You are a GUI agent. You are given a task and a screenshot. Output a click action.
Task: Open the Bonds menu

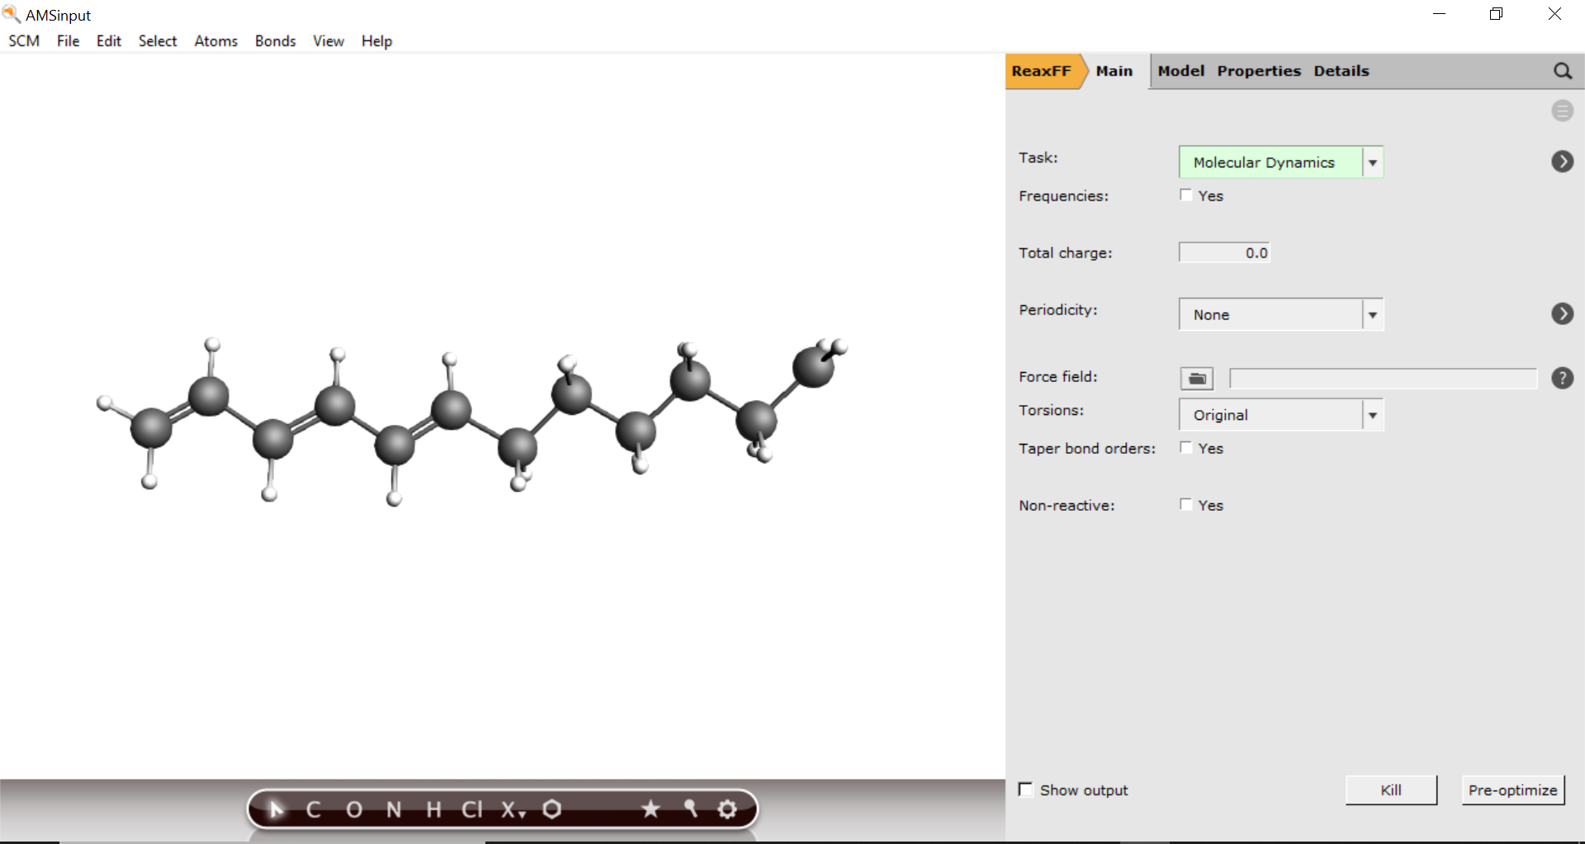coord(275,41)
